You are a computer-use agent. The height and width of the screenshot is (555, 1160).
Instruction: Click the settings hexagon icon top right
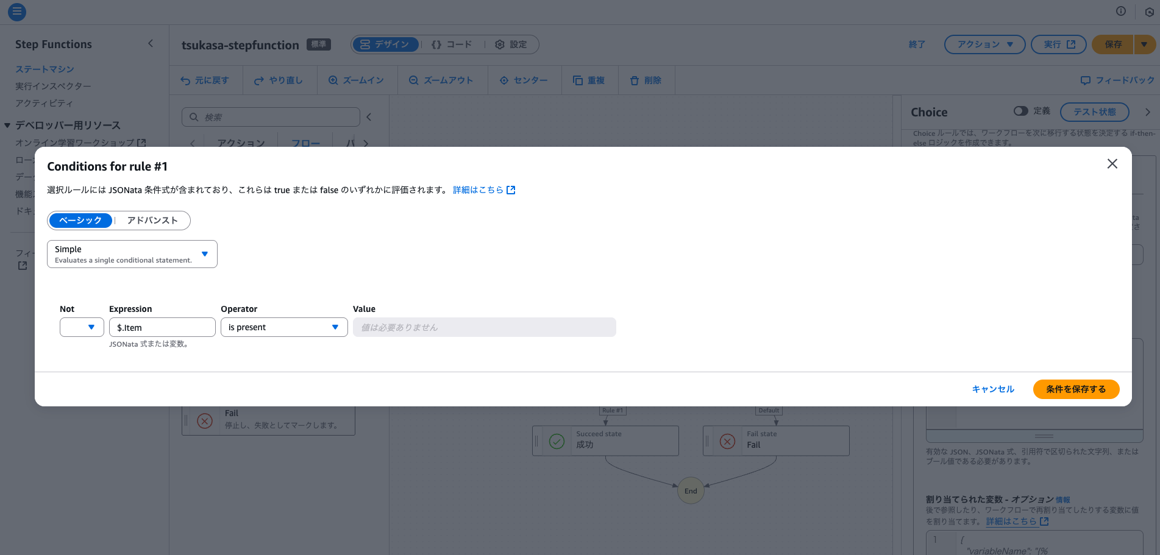pyautogui.click(x=1149, y=12)
